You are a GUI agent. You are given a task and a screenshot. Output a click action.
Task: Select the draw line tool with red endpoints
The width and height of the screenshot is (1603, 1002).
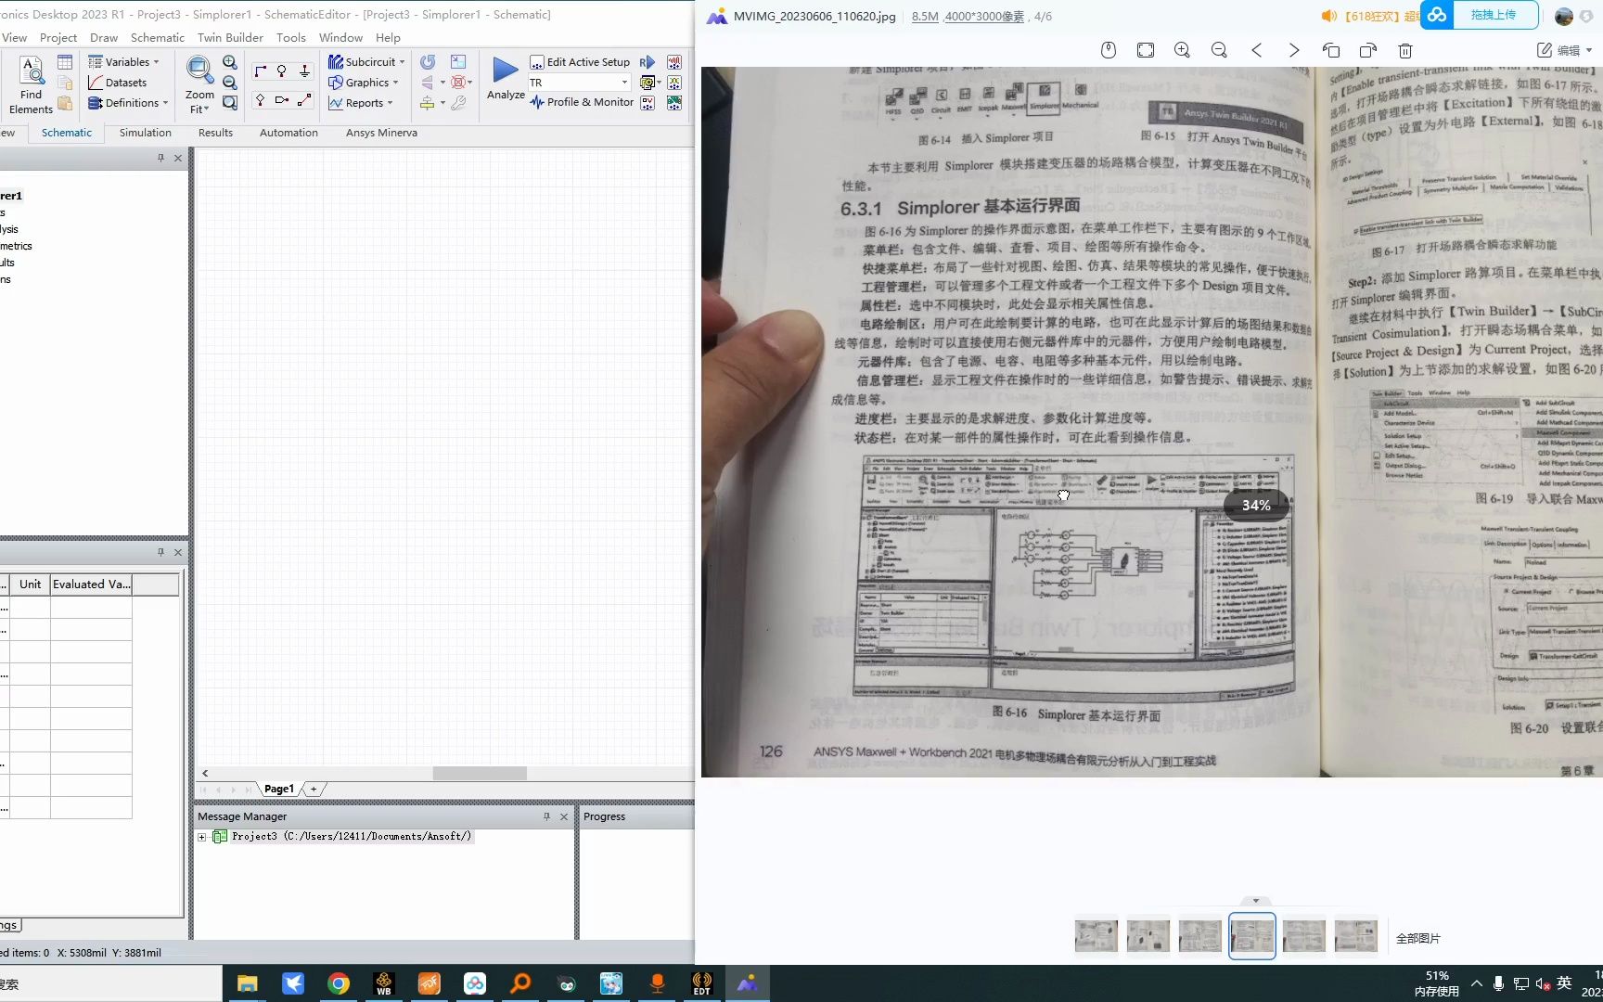click(x=304, y=99)
